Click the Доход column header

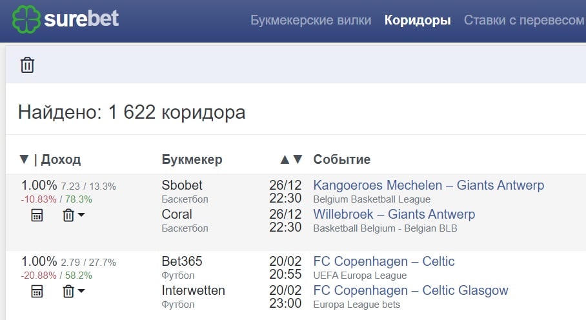(61, 159)
